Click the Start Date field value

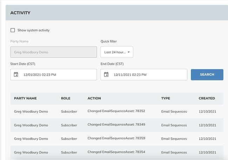(40, 75)
